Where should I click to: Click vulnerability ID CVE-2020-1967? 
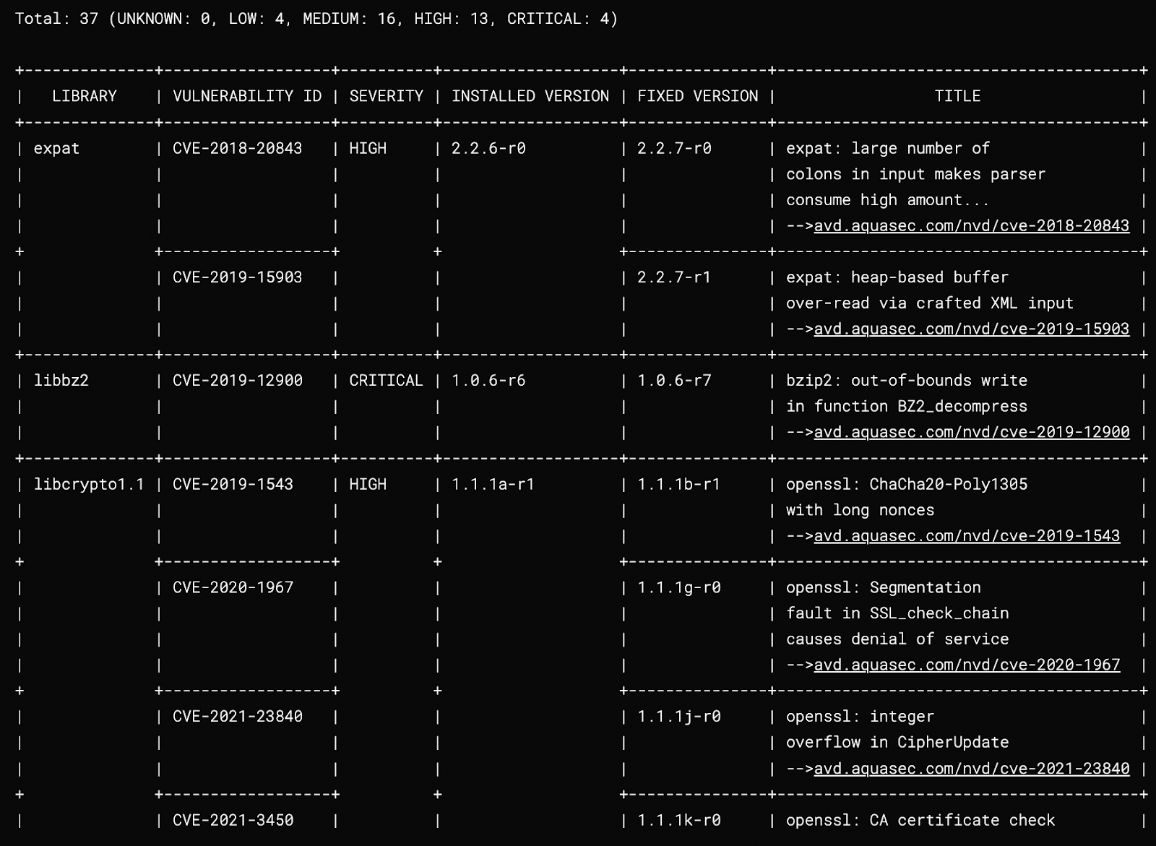click(x=233, y=587)
